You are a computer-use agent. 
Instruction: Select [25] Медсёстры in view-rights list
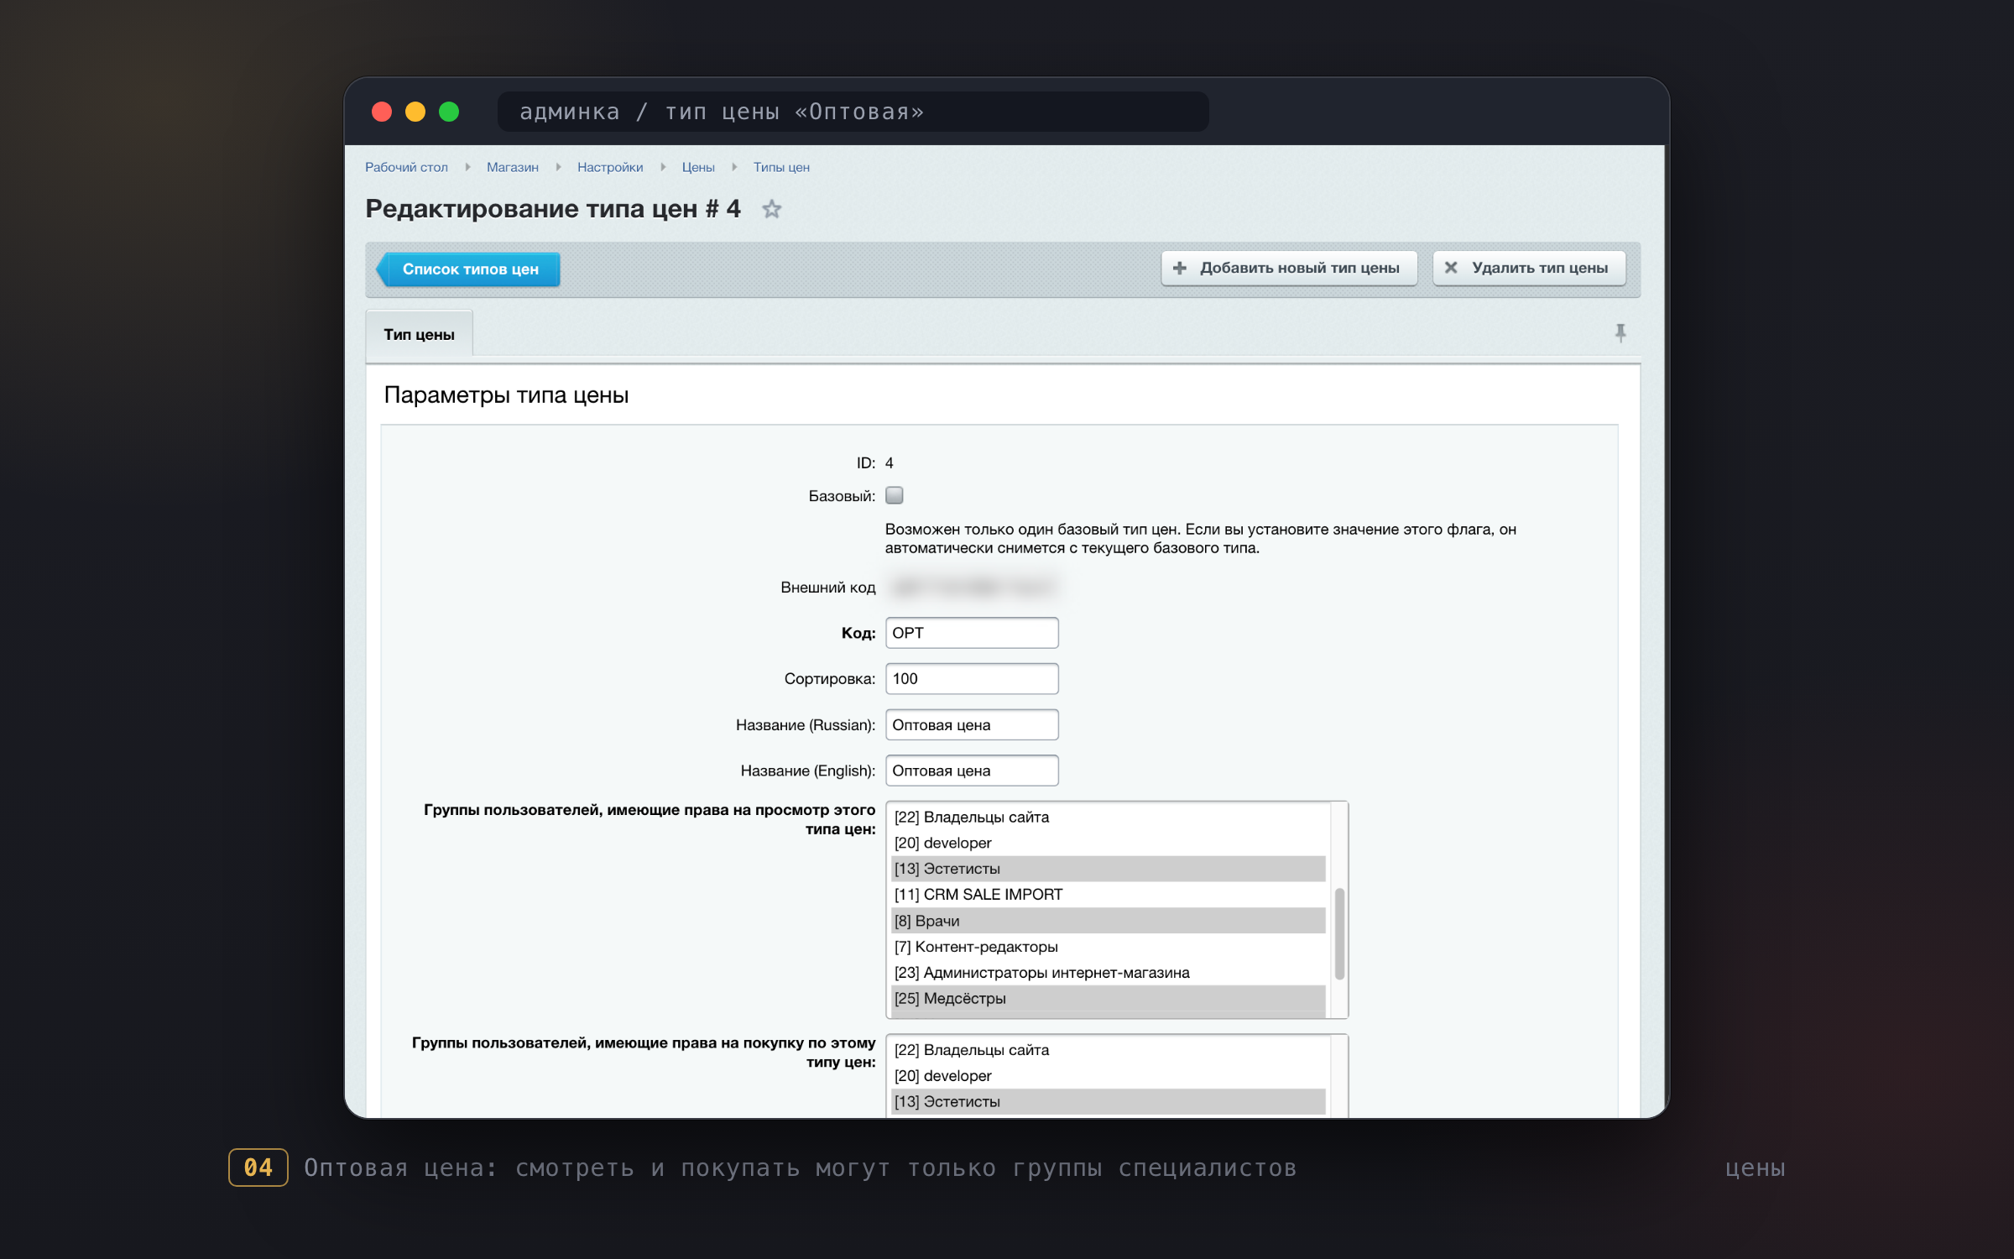(x=1108, y=999)
